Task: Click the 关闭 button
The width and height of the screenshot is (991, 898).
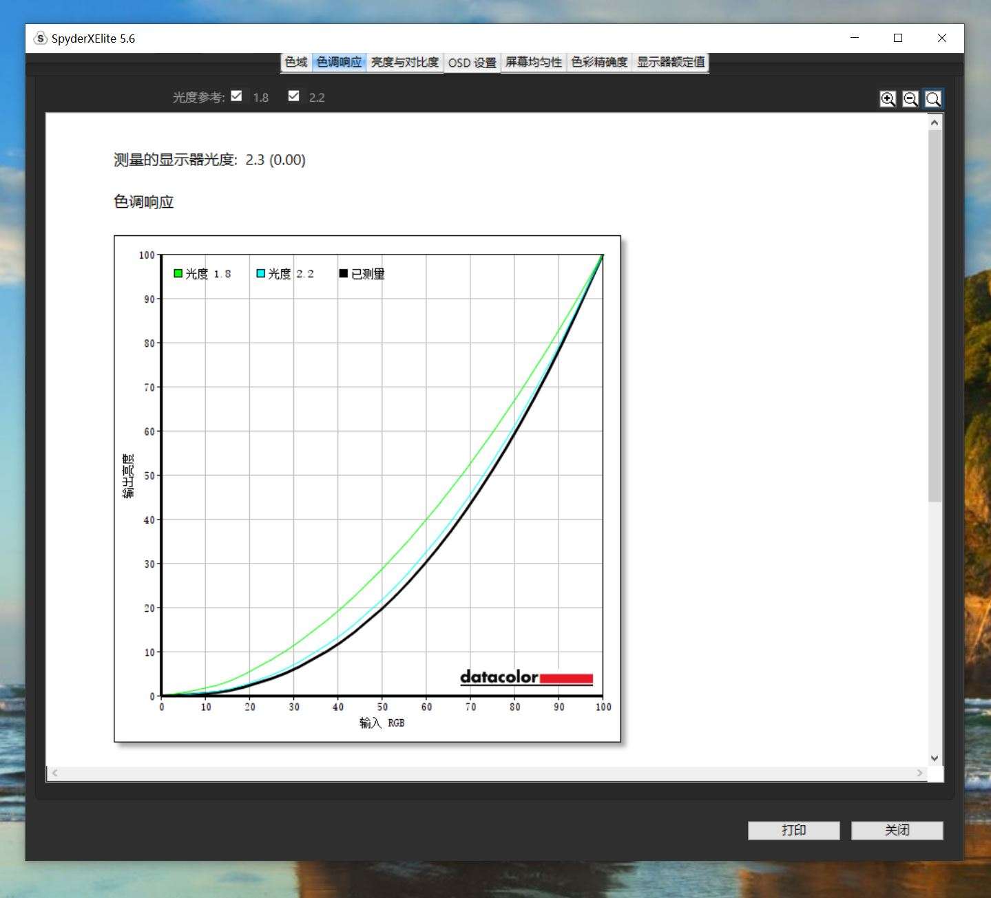Action: tap(897, 830)
